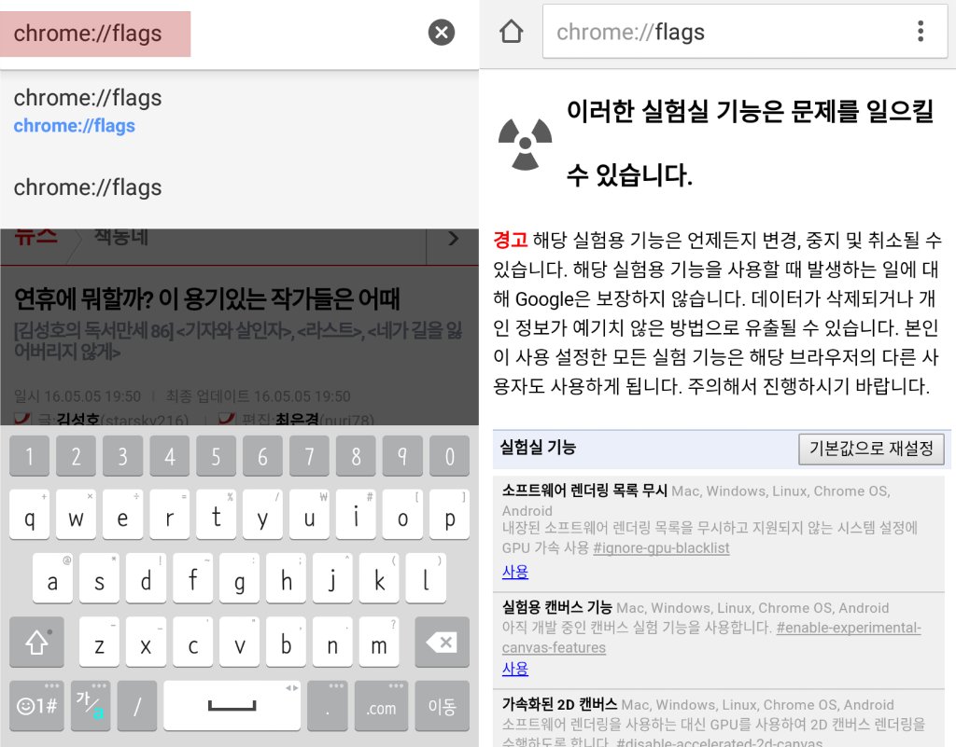This screenshot has height=747, width=956.
Task: Tap the .com shortcut key
Action: (381, 706)
